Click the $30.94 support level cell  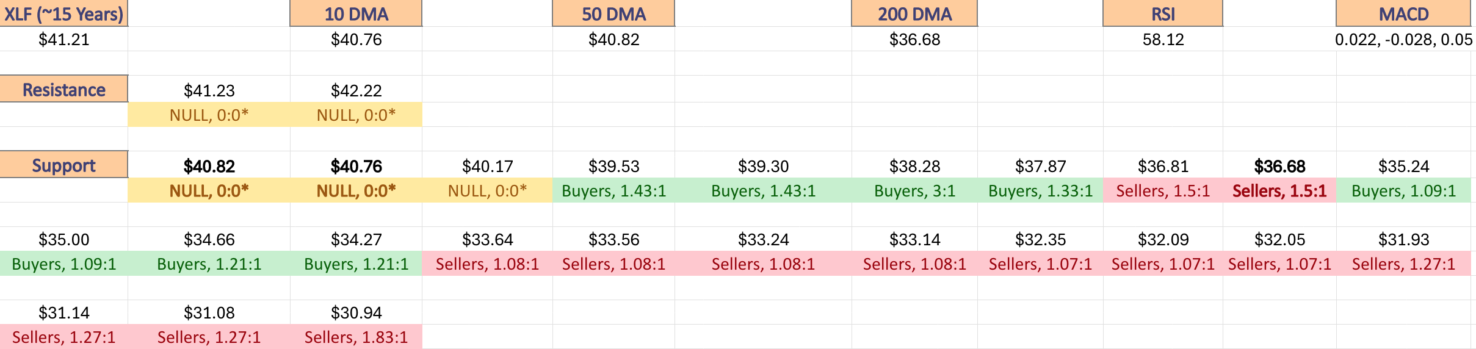point(356,312)
